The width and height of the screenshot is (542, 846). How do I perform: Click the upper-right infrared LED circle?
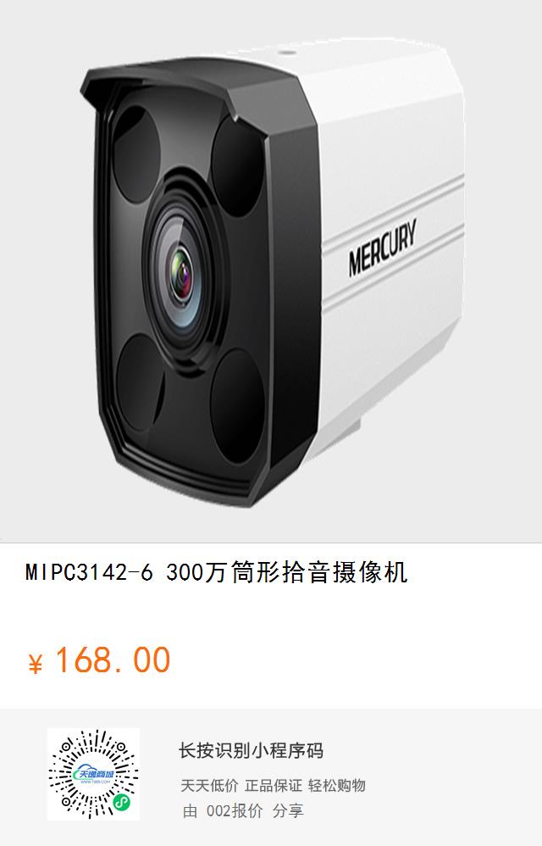tap(237, 164)
